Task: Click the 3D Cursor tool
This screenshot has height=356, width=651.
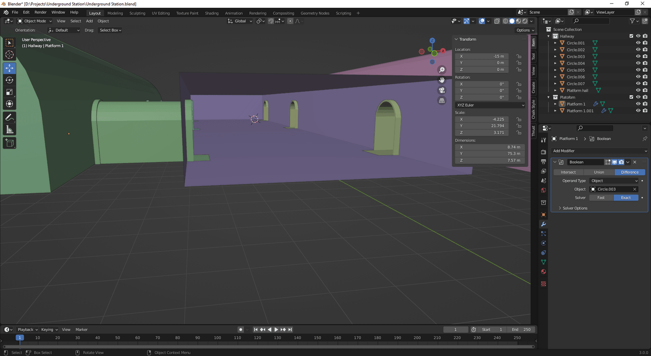Action: coord(9,55)
